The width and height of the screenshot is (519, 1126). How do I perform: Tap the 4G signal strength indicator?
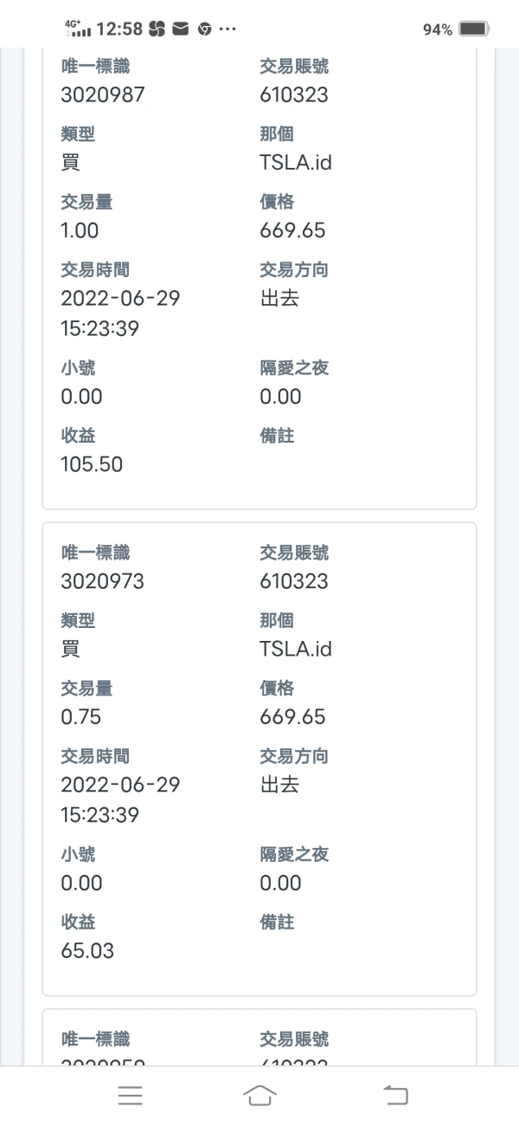(x=77, y=29)
